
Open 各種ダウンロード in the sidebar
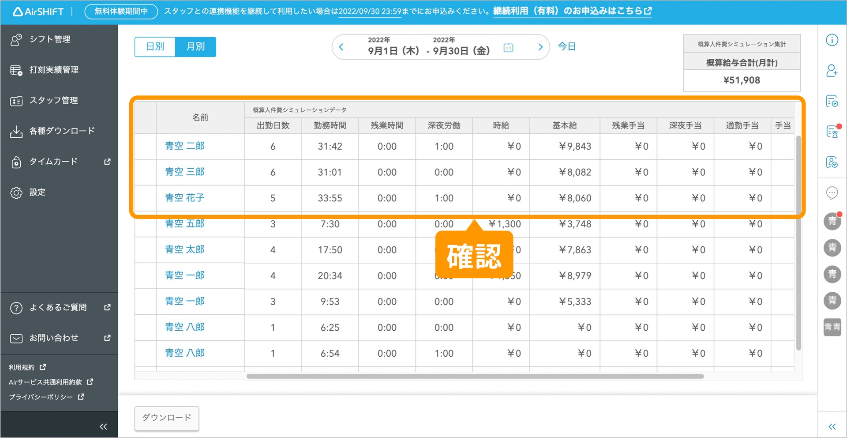[x=61, y=131]
